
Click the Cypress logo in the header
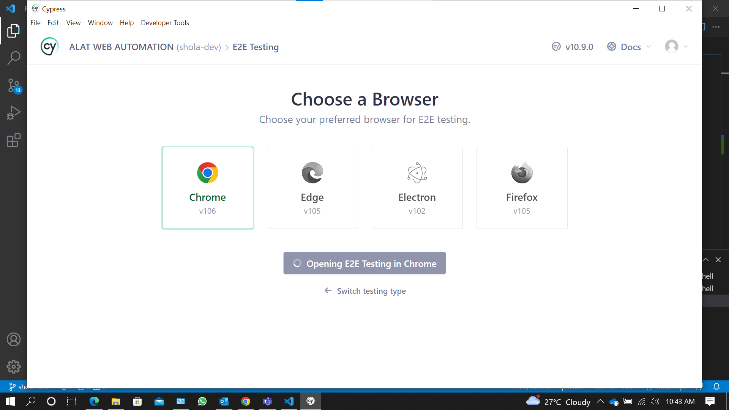point(49,46)
